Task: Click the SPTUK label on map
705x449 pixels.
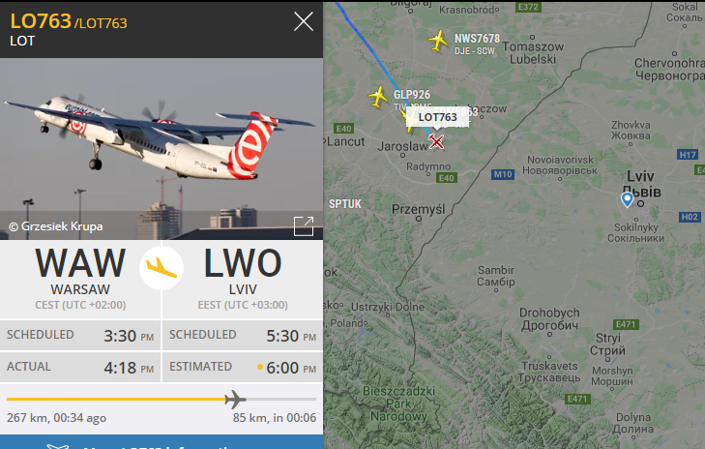Action: point(345,204)
